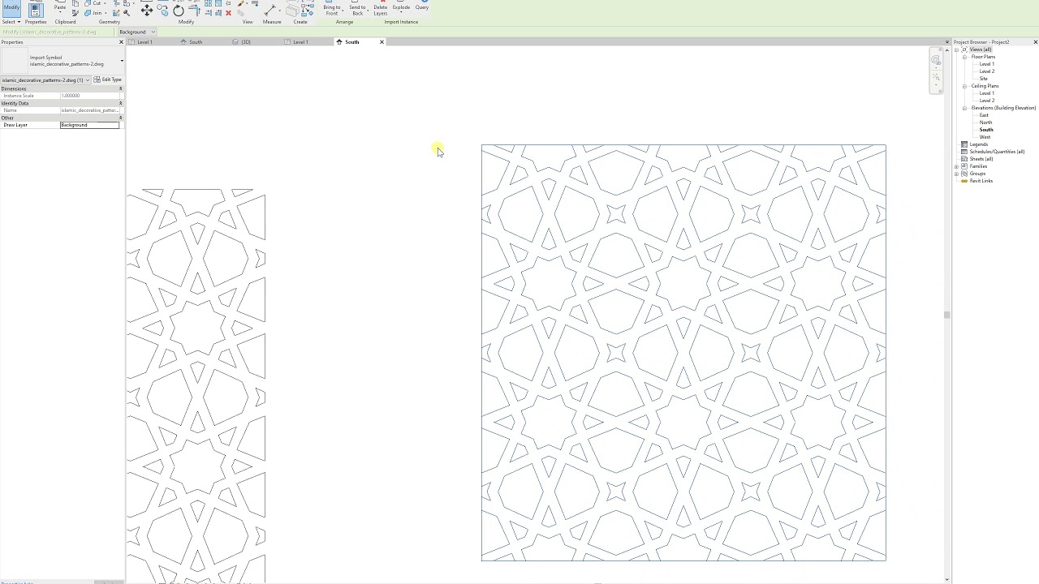Expand the Families node
Viewport: 1039px width, 584px height.
pyautogui.click(x=957, y=166)
